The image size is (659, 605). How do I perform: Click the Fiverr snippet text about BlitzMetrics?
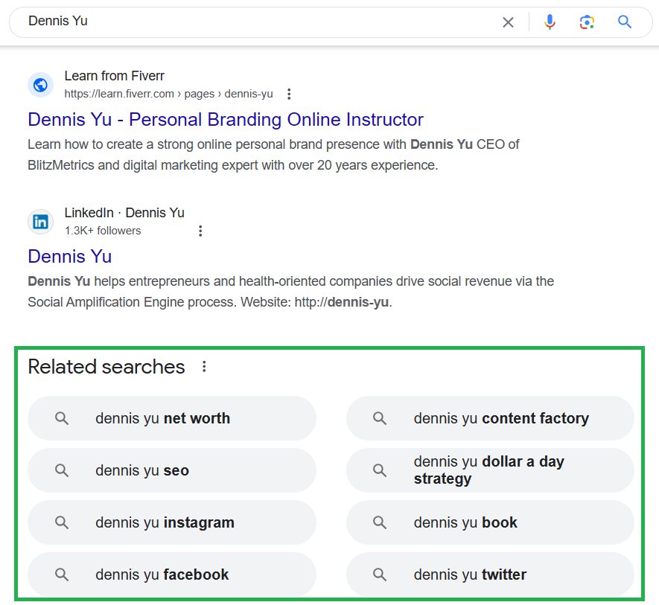(x=273, y=155)
